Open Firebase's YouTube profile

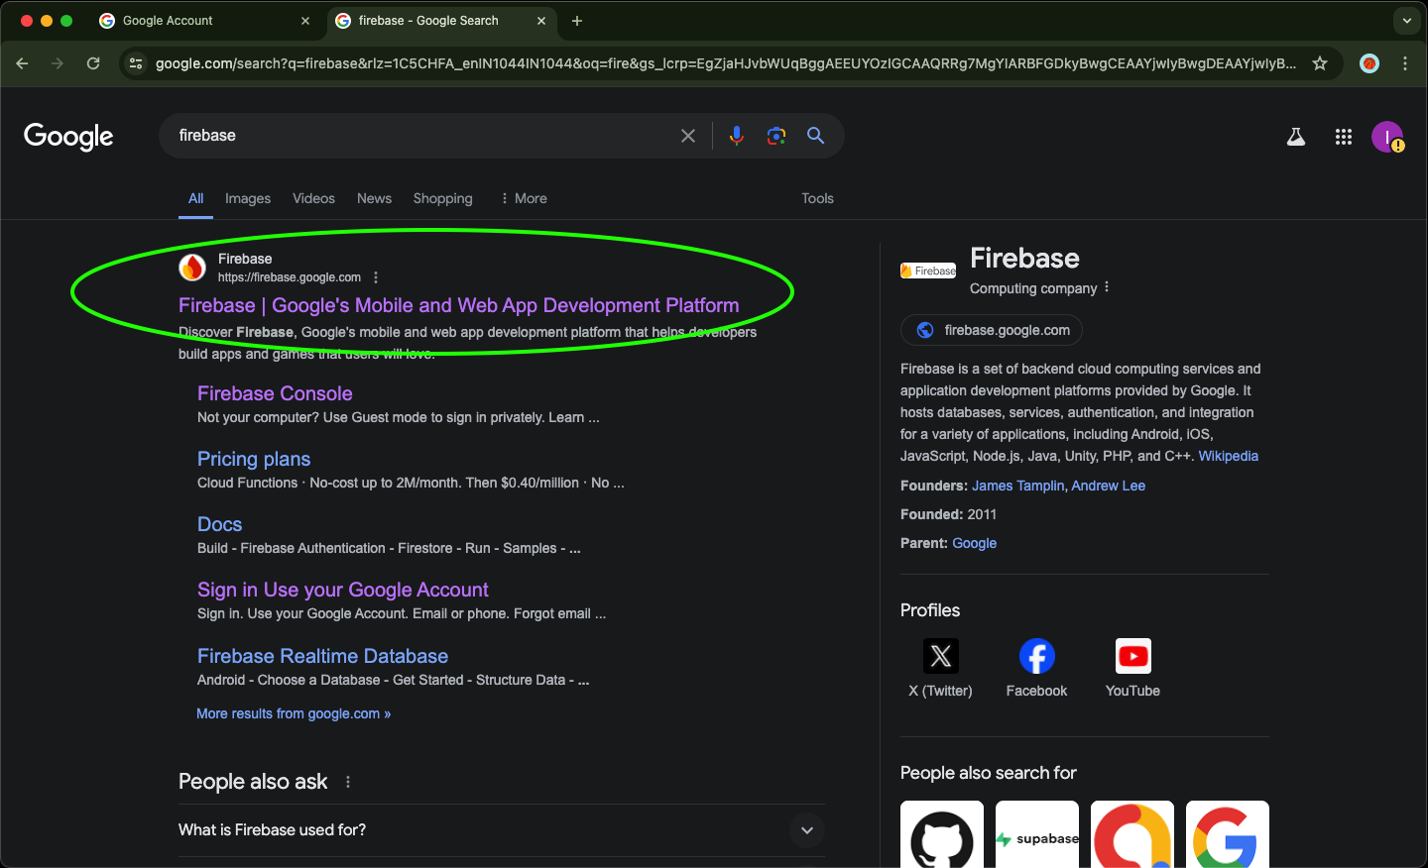pyautogui.click(x=1131, y=655)
